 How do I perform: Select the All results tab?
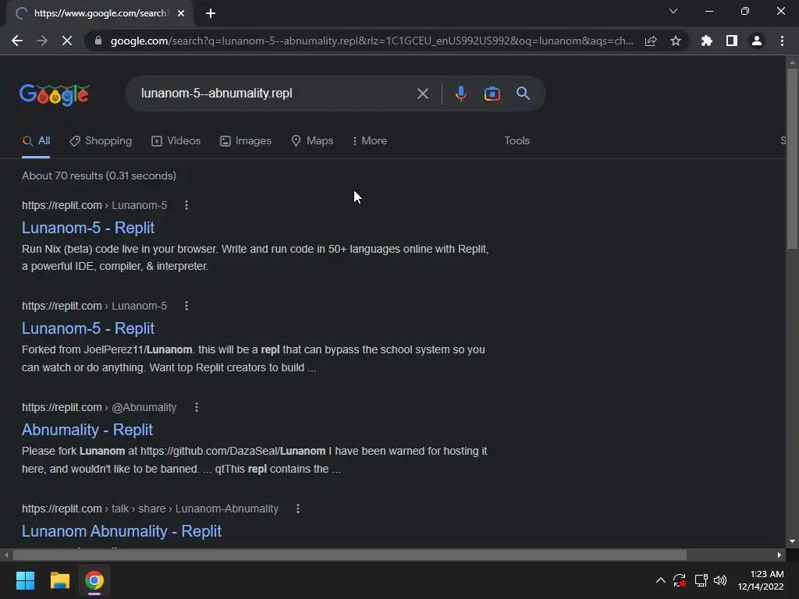click(36, 141)
